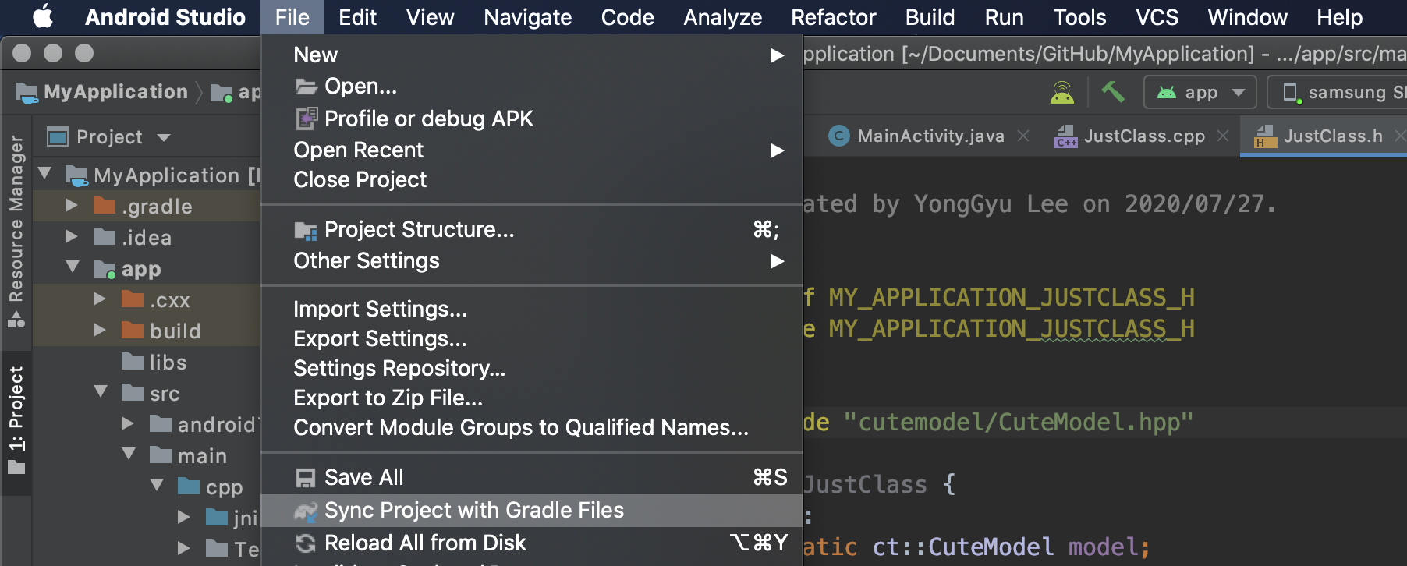This screenshot has height=566, width=1407.
Task: Open the samsung device selector dropdown
Action: [x=1338, y=92]
